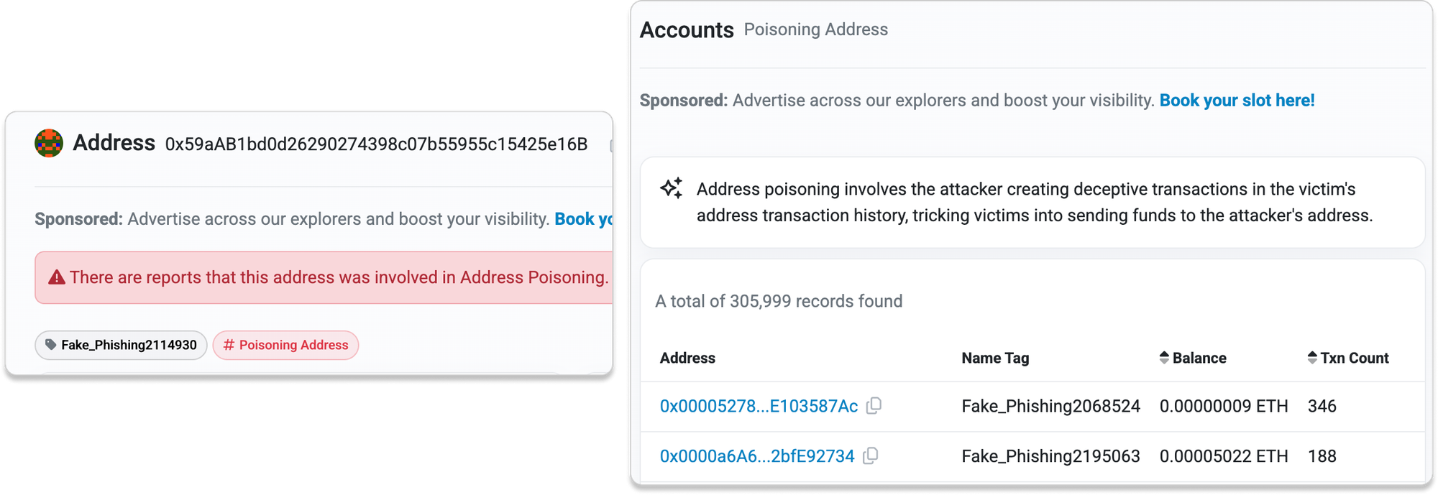Click the Fake_Phishing2195063 name tag
This screenshot has height=495, width=1438.
tap(1050, 457)
